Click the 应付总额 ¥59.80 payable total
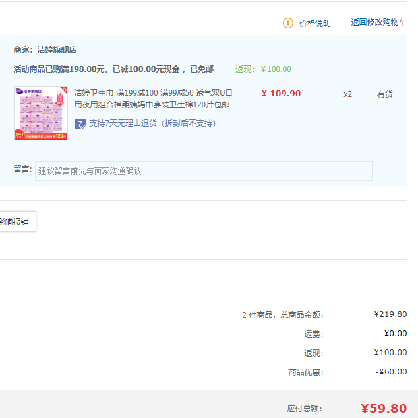Viewport: 418px width, 418px height. click(x=384, y=408)
